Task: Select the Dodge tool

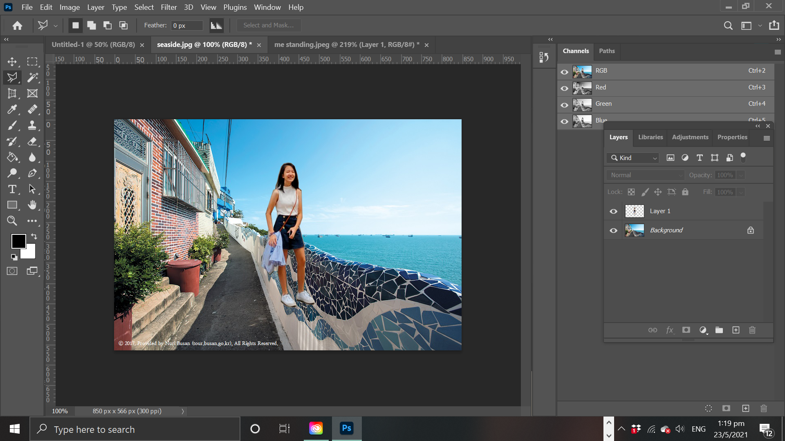Action: (x=12, y=173)
